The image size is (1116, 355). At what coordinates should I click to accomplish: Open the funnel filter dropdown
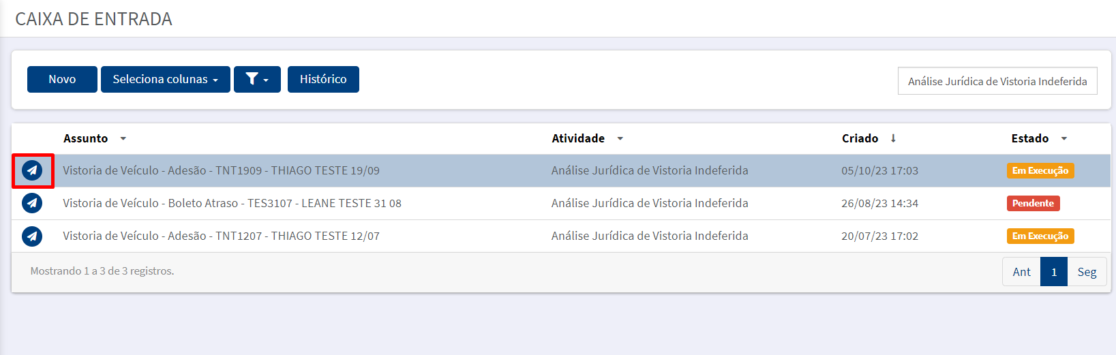point(257,79)
